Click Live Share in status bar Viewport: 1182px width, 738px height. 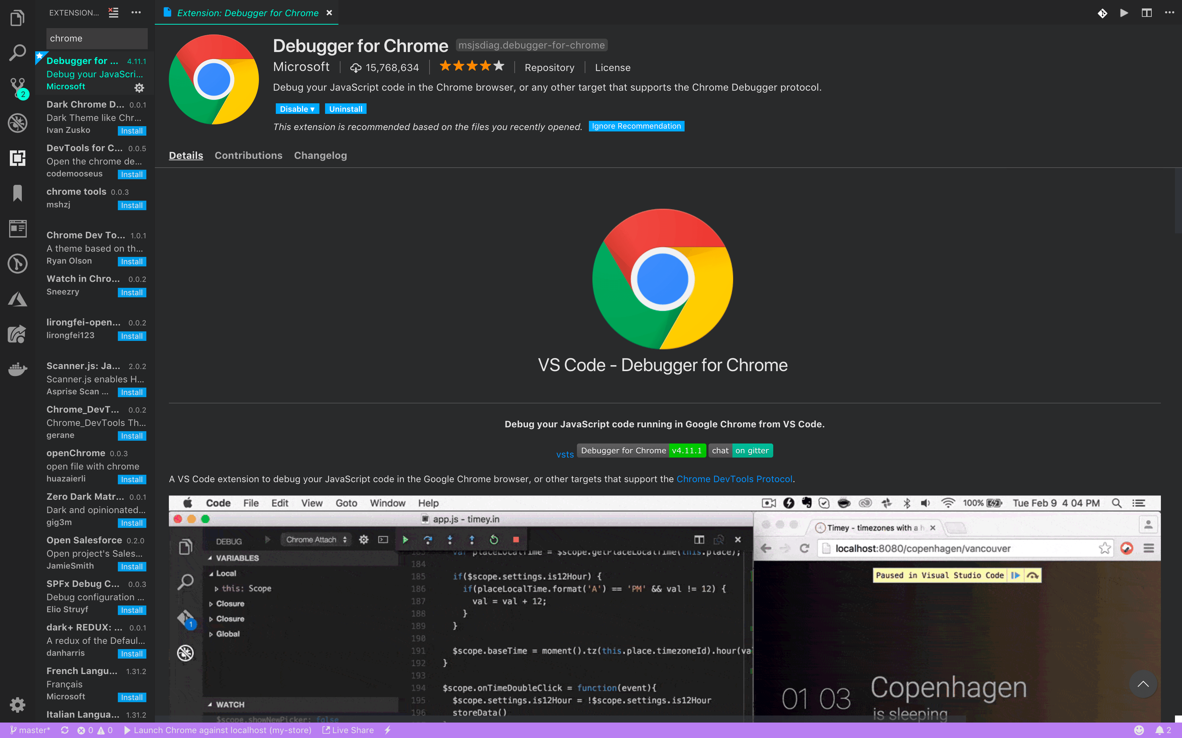[348, 730]
